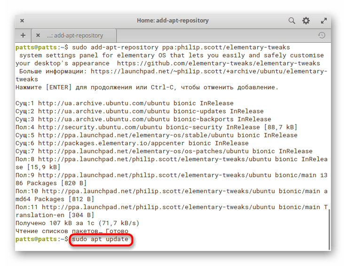The width and height of the screenshot is (346, 266).
Task: Click the 'system settings panel for elementary OS' line
Action: (172, 55)
